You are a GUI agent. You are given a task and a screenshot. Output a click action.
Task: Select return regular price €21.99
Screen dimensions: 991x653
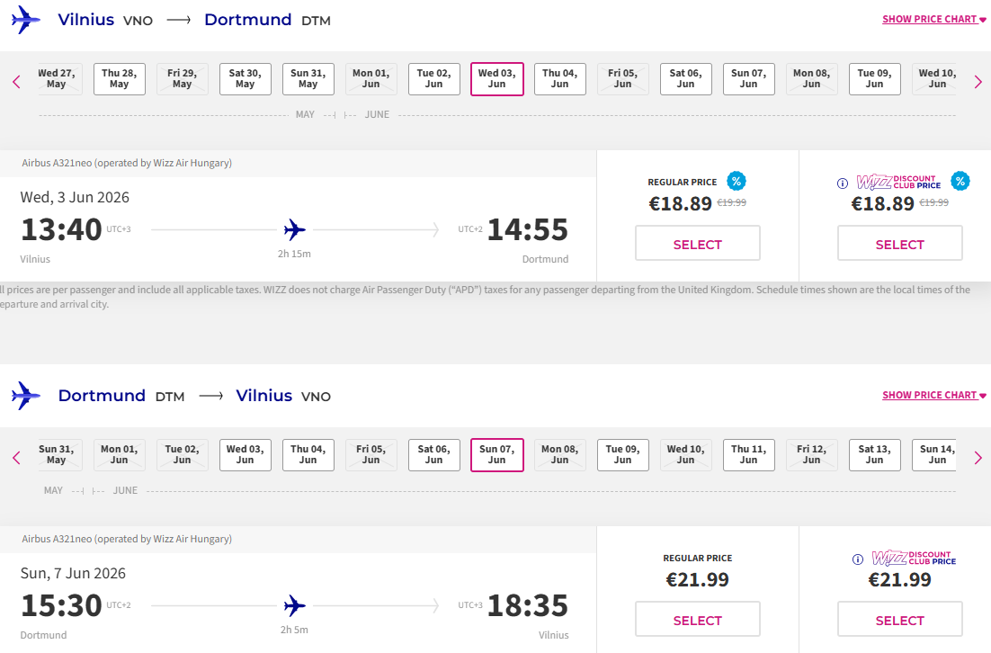click(x=698, y=620)
